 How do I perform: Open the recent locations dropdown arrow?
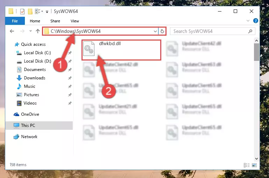30,31
